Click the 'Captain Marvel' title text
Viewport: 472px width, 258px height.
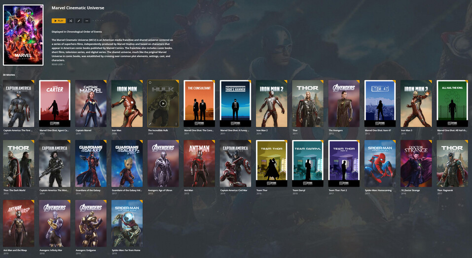coord(83,130)
